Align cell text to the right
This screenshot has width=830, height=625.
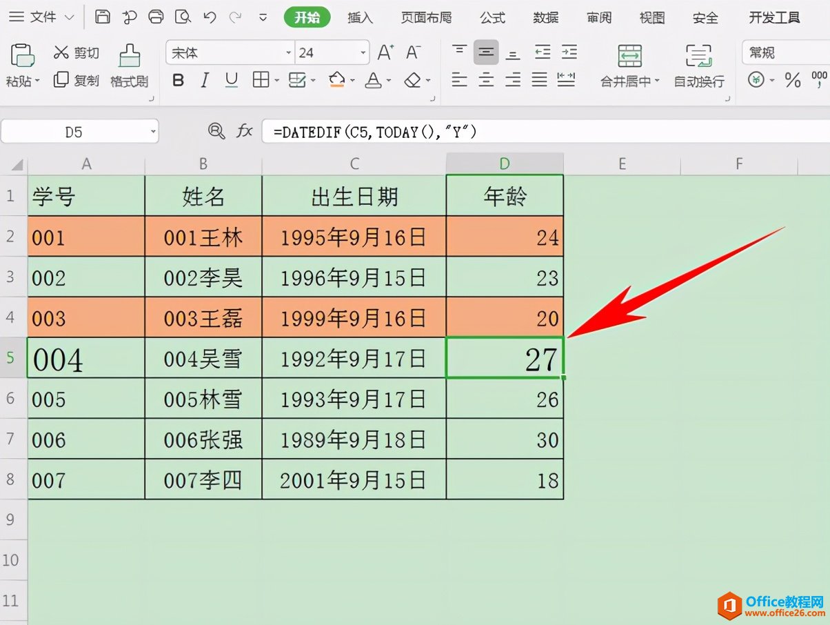[x=513, y=80]
